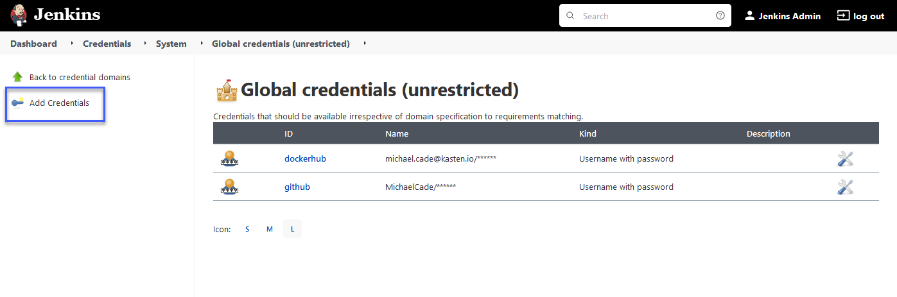Open the dockerhub credential link
This screenshot has height=297, width=897.
(305, 158)
